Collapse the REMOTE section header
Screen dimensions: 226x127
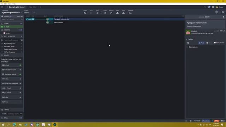click(12, 30)
